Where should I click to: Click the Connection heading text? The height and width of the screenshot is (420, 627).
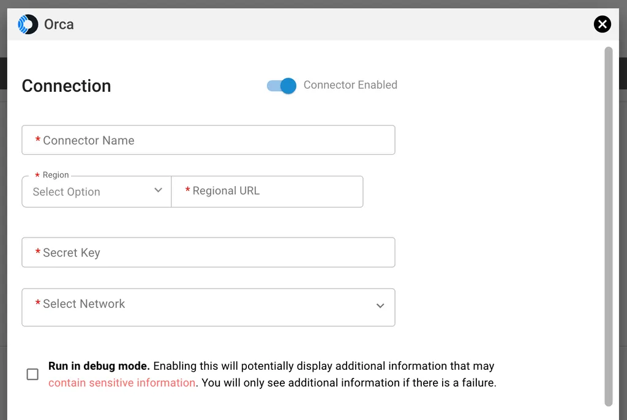coord(66,86)
